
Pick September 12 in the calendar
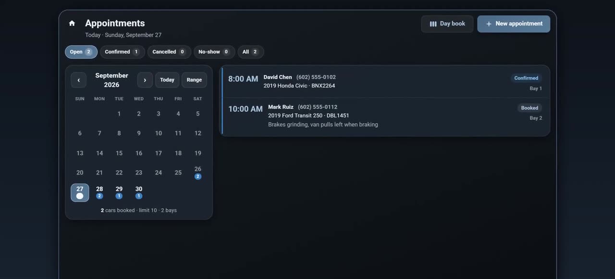198,133
